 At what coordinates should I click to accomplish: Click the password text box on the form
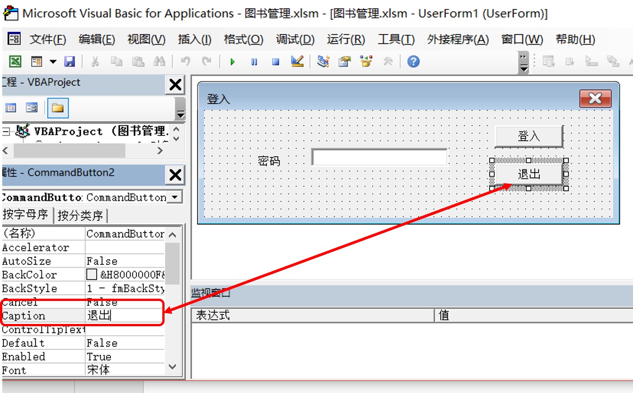pos(379,157)
